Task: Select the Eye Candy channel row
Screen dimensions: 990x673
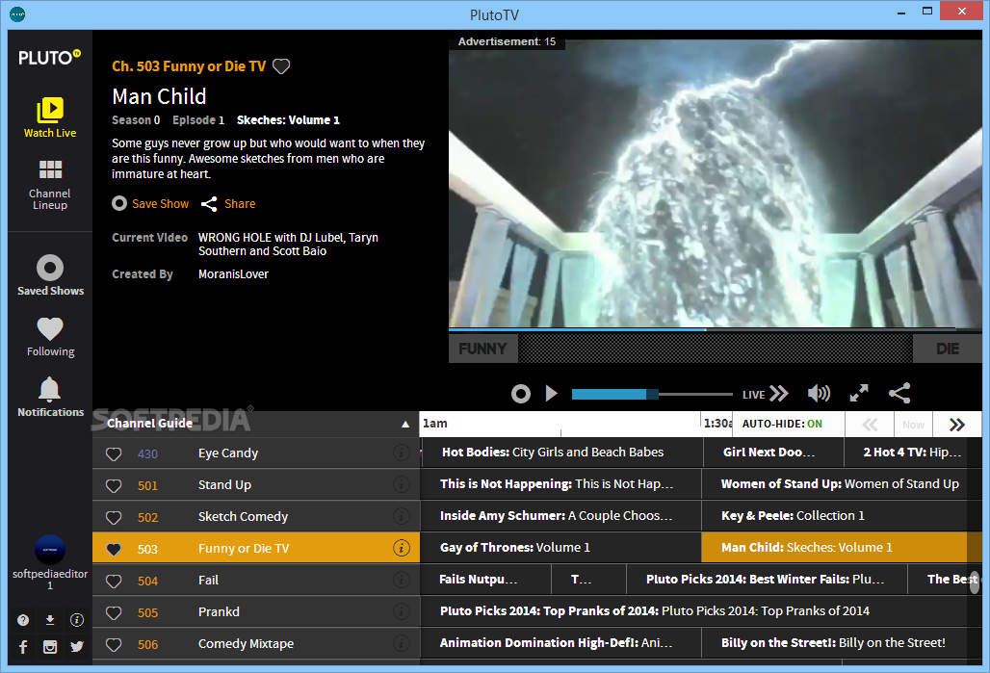Action: point(256,453)
